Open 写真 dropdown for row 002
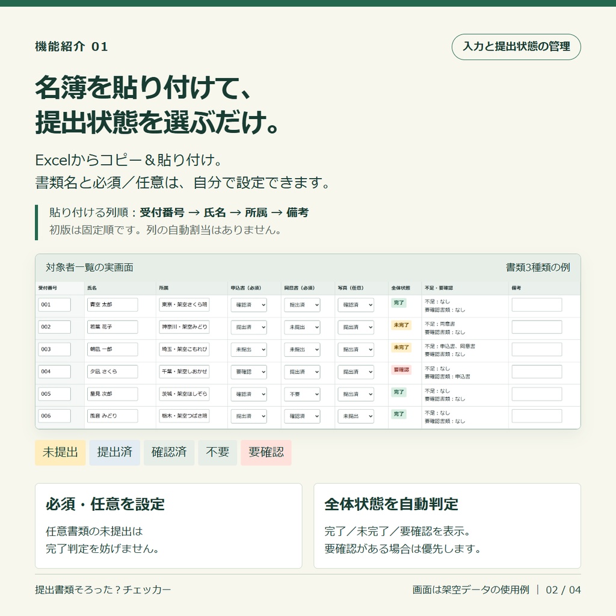Screen dimensions: 616x616 pos(356,327)
